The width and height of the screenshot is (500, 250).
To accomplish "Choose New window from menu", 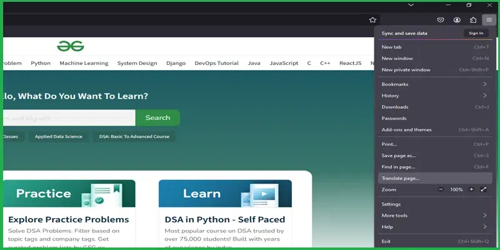I will 435,58.
